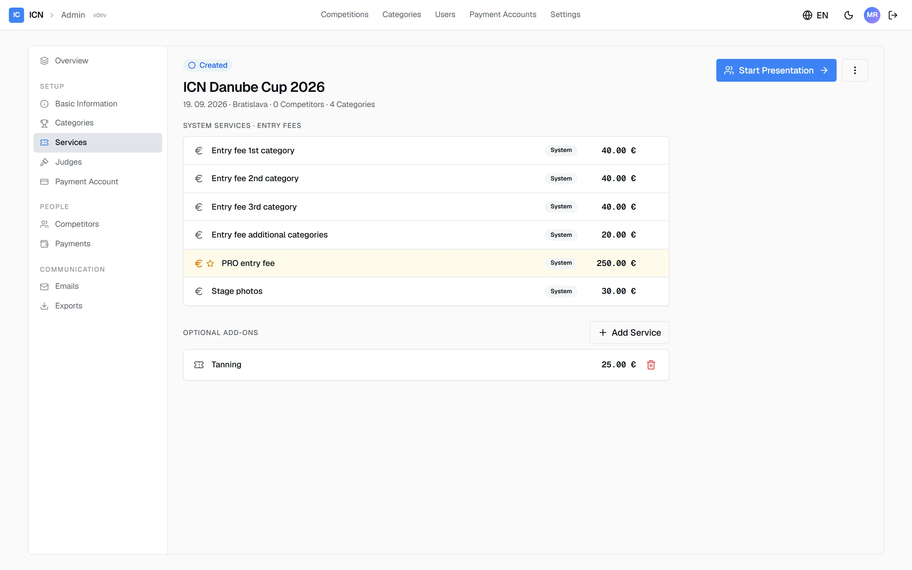
Task: Click euro icon of Entry fee 1st category
Action: click(199, 150)
